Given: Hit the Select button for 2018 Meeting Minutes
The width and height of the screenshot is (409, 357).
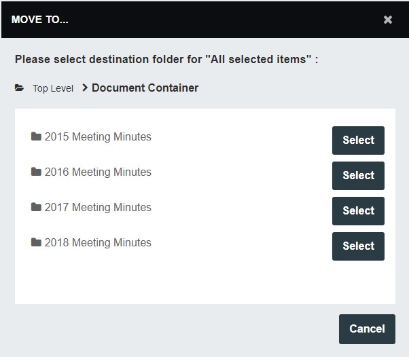Looking at the screenshot, I should pos(358,246).
